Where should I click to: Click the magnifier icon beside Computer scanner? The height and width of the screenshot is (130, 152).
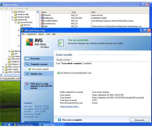tap(27, 64)
